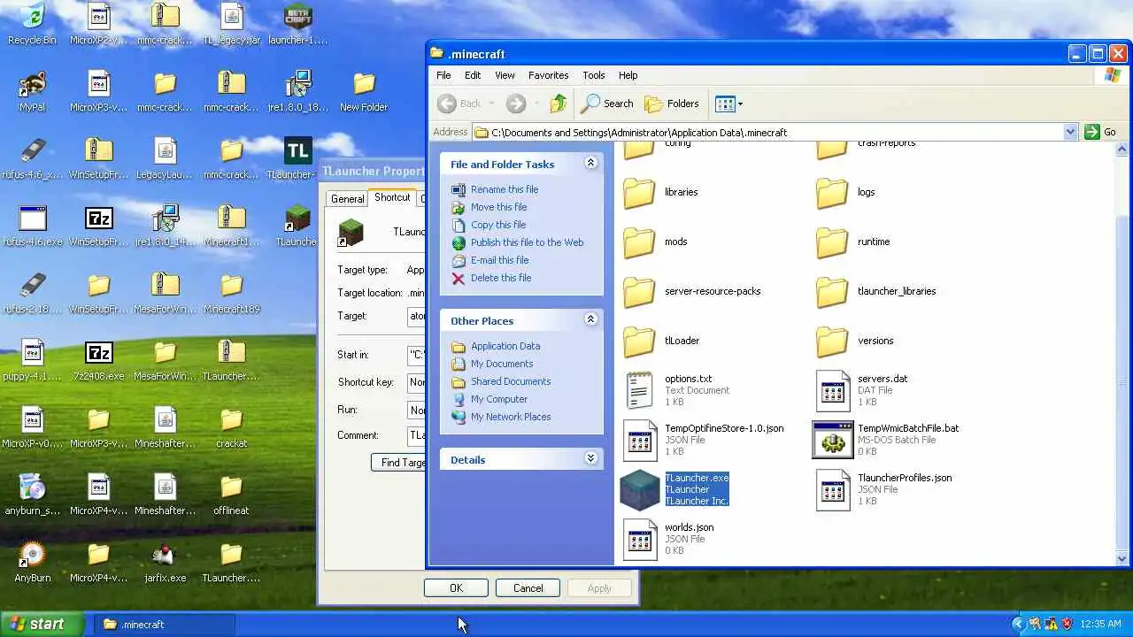The height and width of the screenshot is (637, 1133).
Task: Select the versions folder
Action: point(854,341)
